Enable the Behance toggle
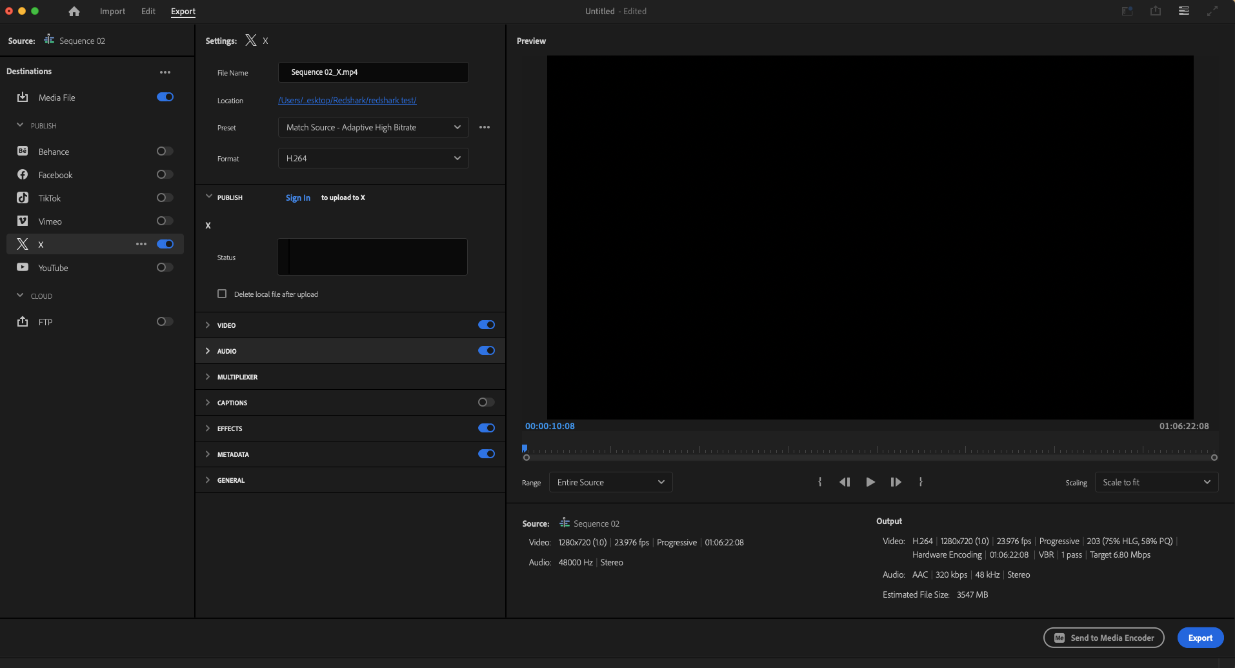 pos(165,151)
